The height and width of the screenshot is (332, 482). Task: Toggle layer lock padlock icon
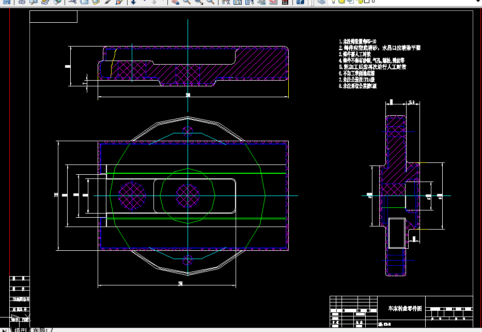tap(360, 2)
